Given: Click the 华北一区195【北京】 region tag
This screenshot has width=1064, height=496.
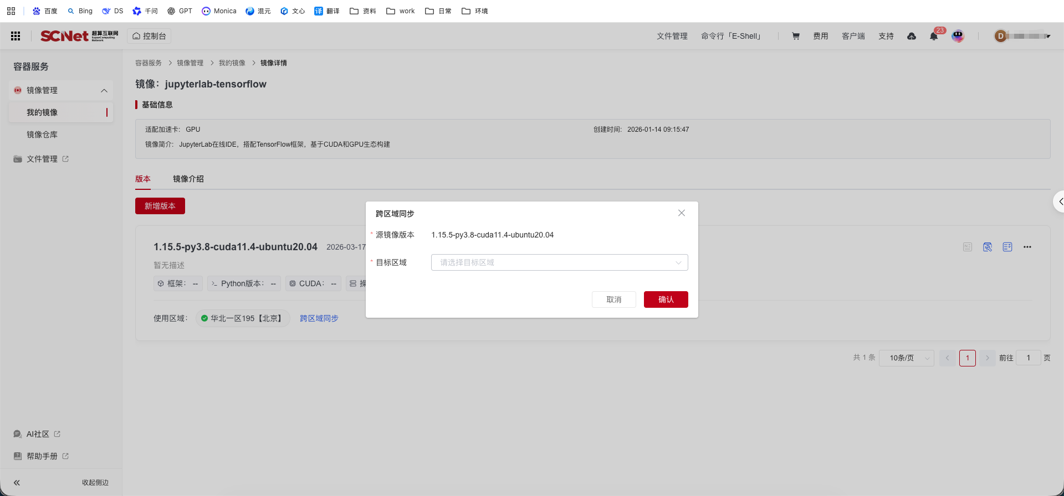Looking at the screenshot, I should point(243,318).
